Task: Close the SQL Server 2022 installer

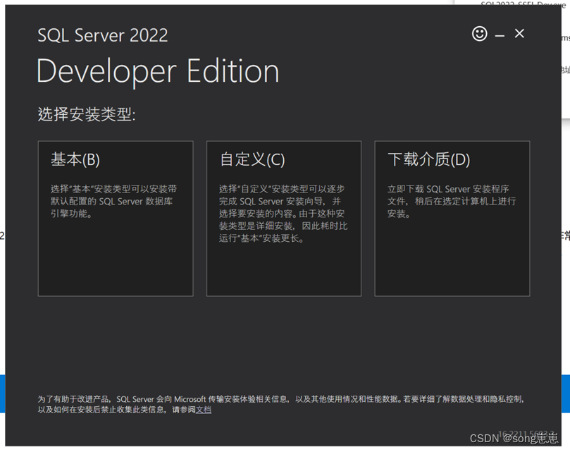Action: pyautogui.click(x=519, y=33)
